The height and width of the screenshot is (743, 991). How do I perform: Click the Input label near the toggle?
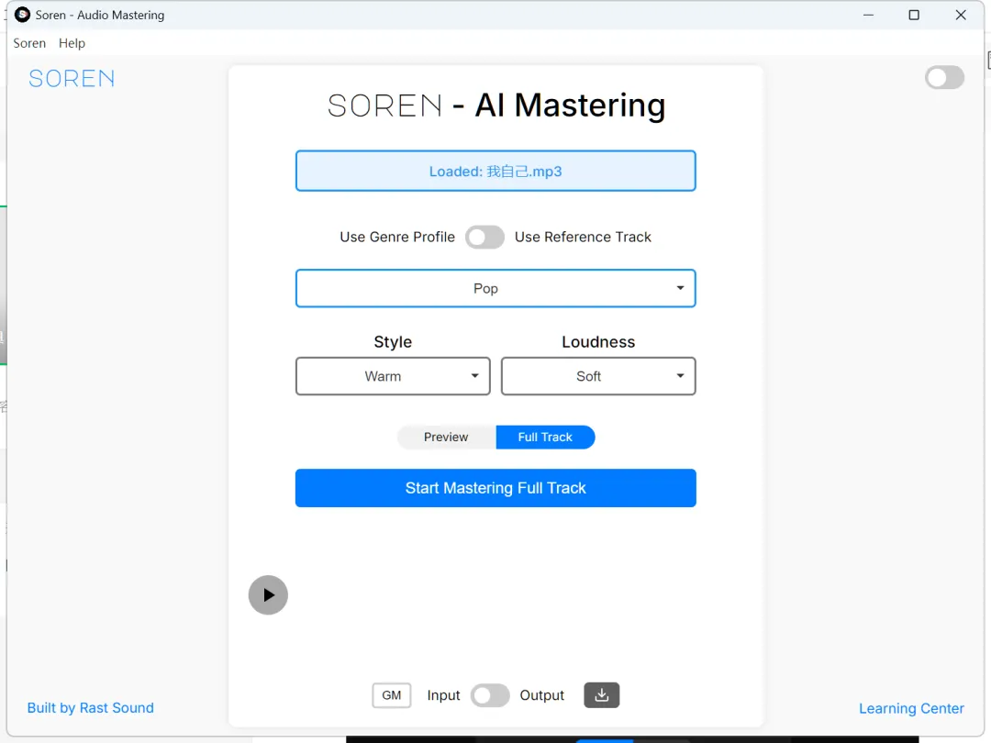(443, 695)
